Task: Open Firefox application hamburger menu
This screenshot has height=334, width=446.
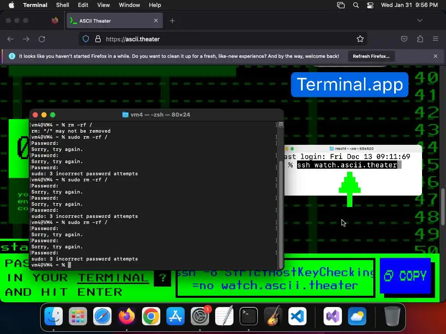Action: point(436,39)
